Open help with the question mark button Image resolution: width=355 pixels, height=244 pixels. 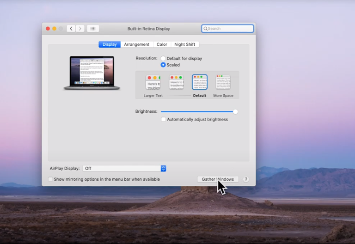[x=246, y=179]
